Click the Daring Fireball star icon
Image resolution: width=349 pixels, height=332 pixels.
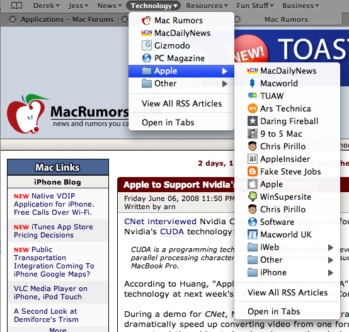tap(253, 121)
